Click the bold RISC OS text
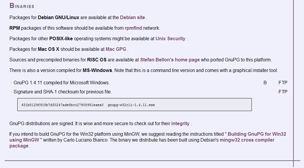Screen dimensions: 304x168 [97, 60]
